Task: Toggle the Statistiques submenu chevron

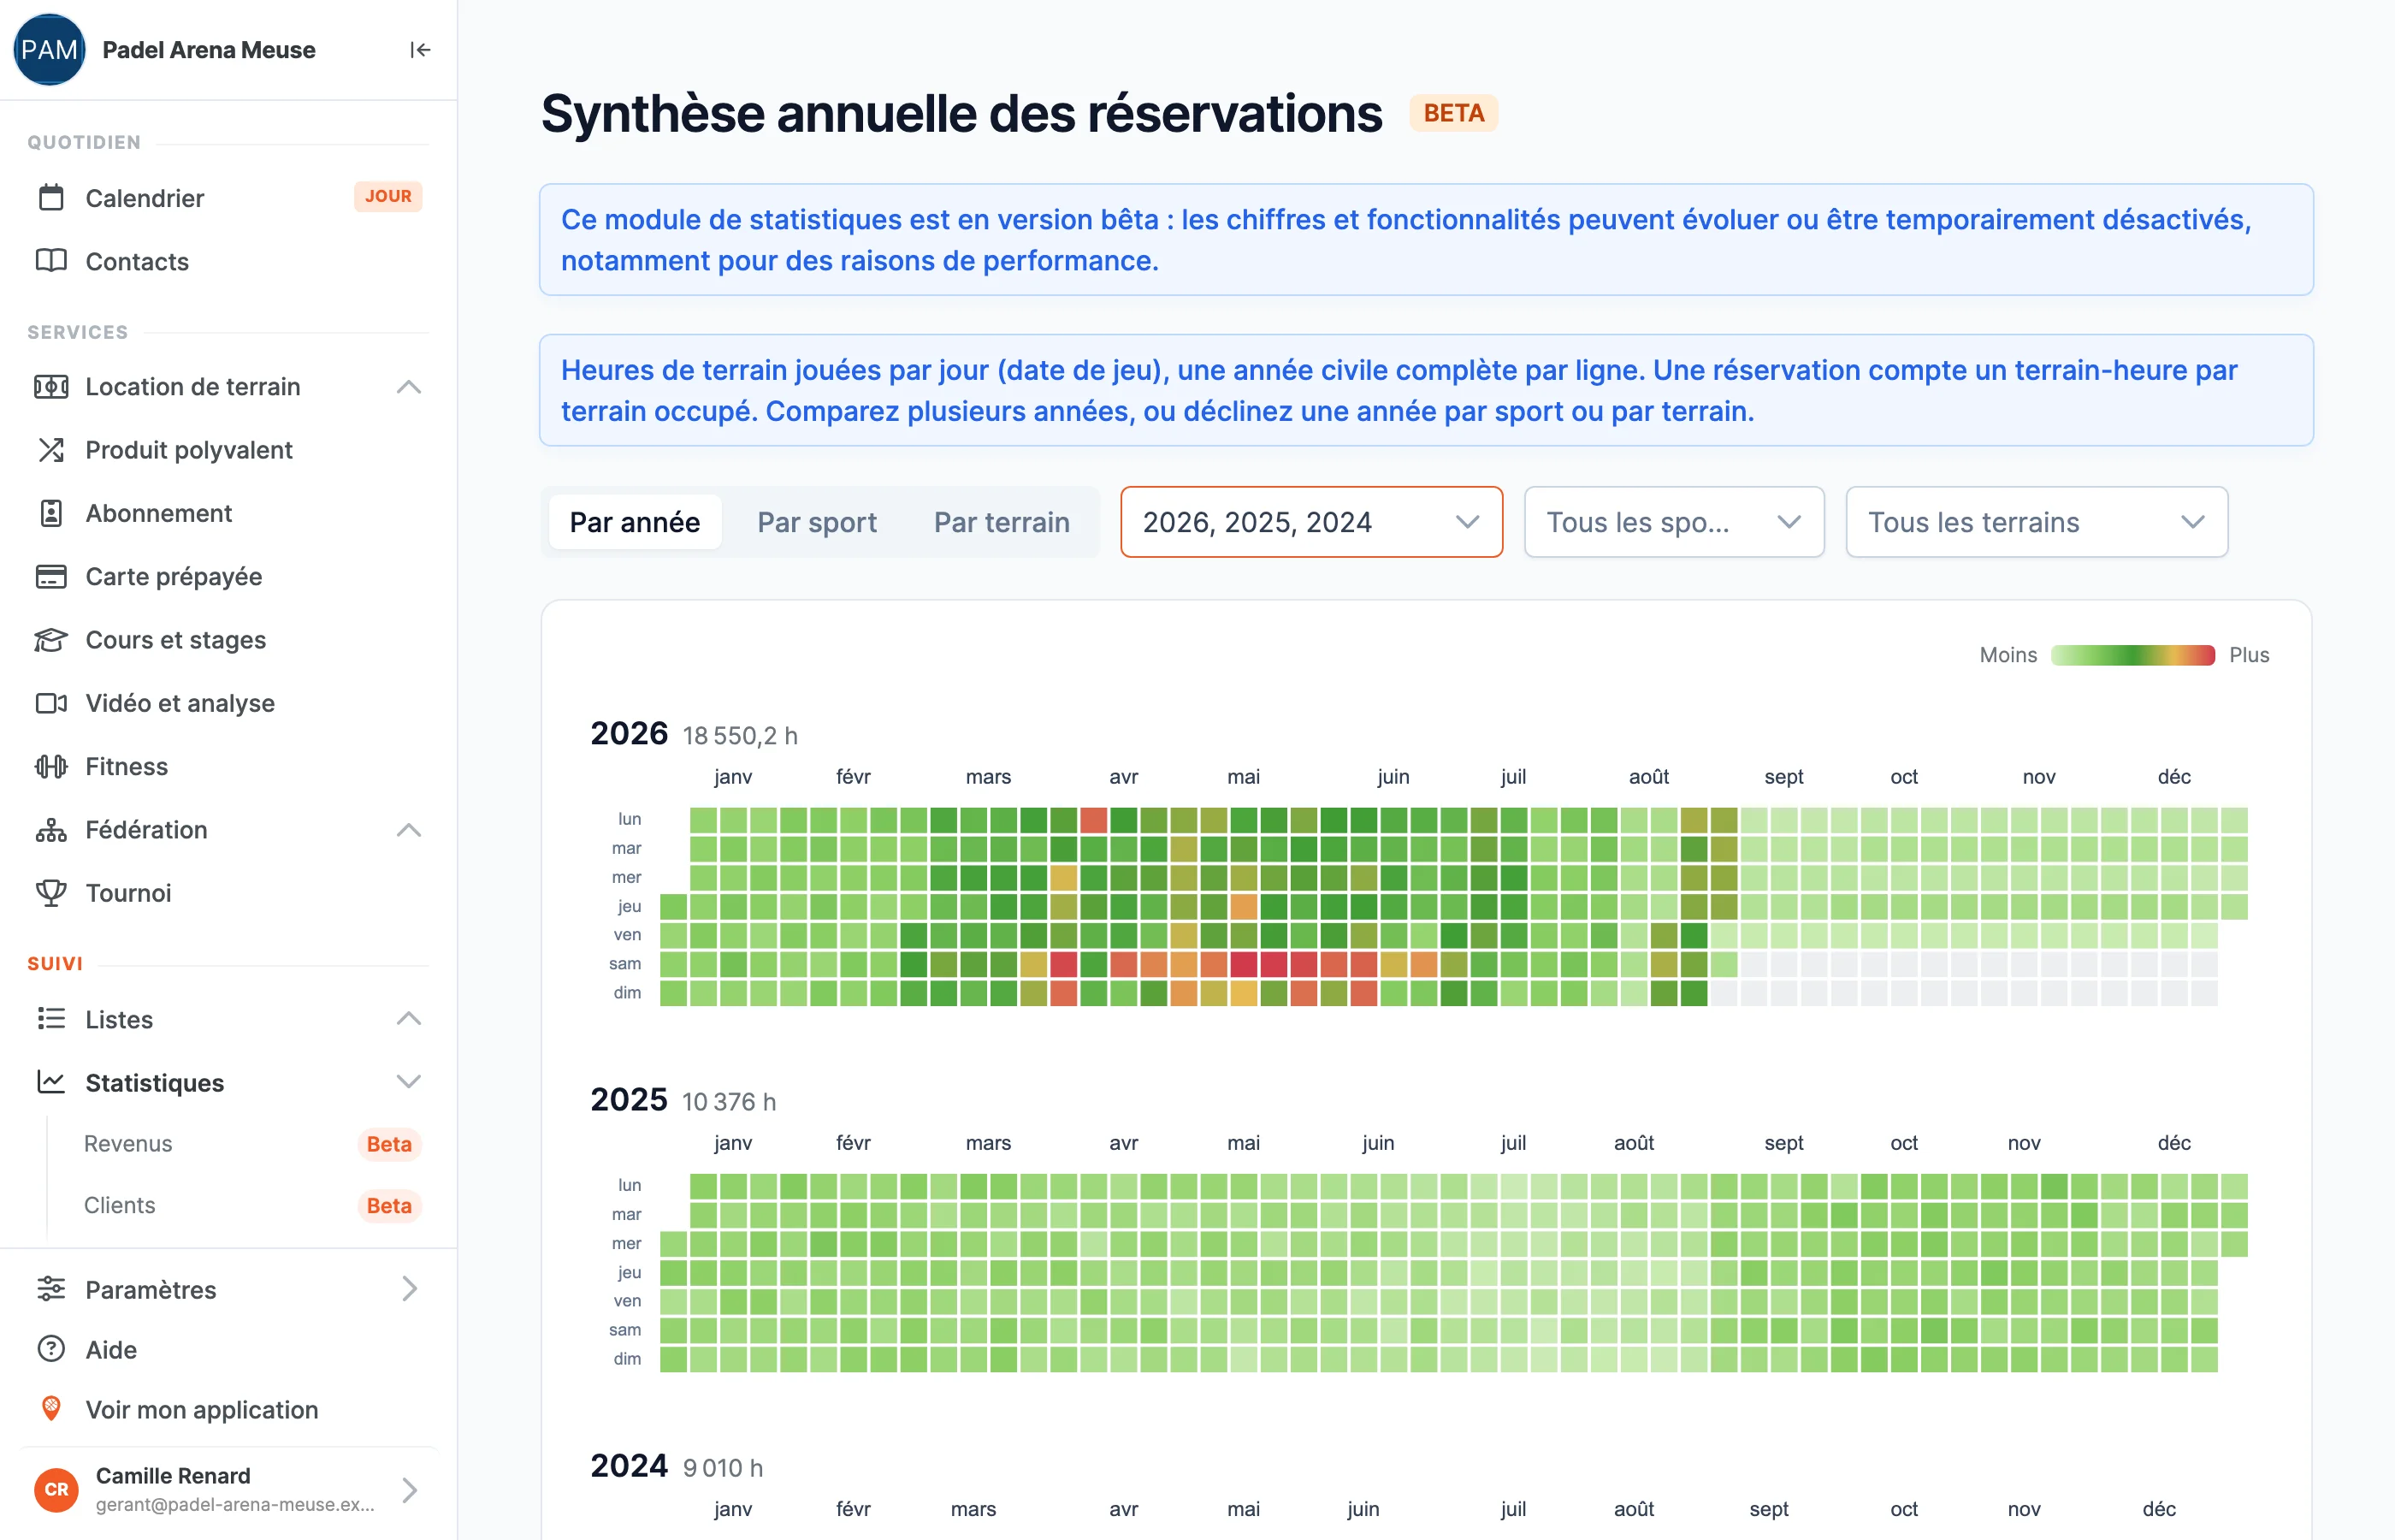Action: coord(409,1082)
